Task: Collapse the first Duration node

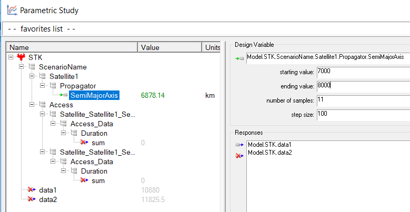Action: (x=64, y=133)
